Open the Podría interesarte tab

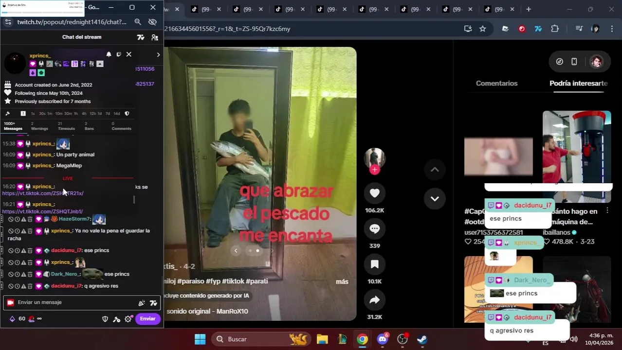pos(579,83)
